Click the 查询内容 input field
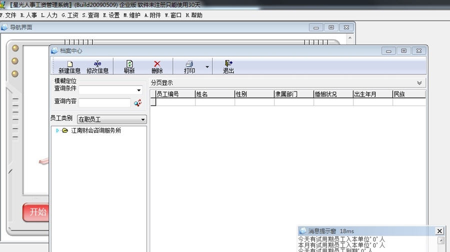Screen dimensions: 450x252 click(x=104, y=103)
